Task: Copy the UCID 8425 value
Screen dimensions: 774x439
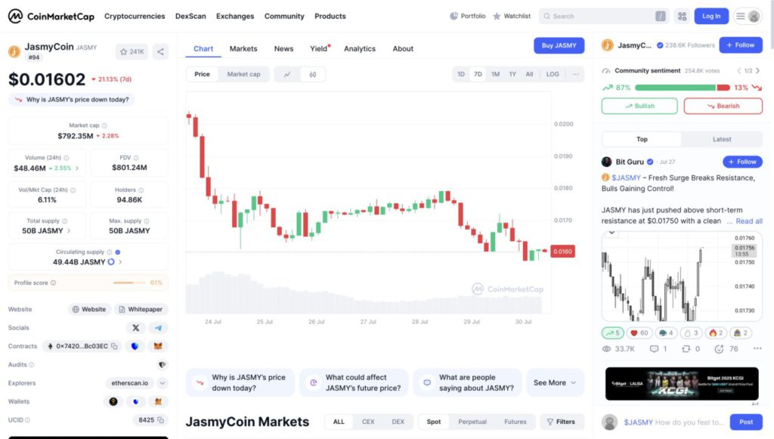Action: coord(160,420)
